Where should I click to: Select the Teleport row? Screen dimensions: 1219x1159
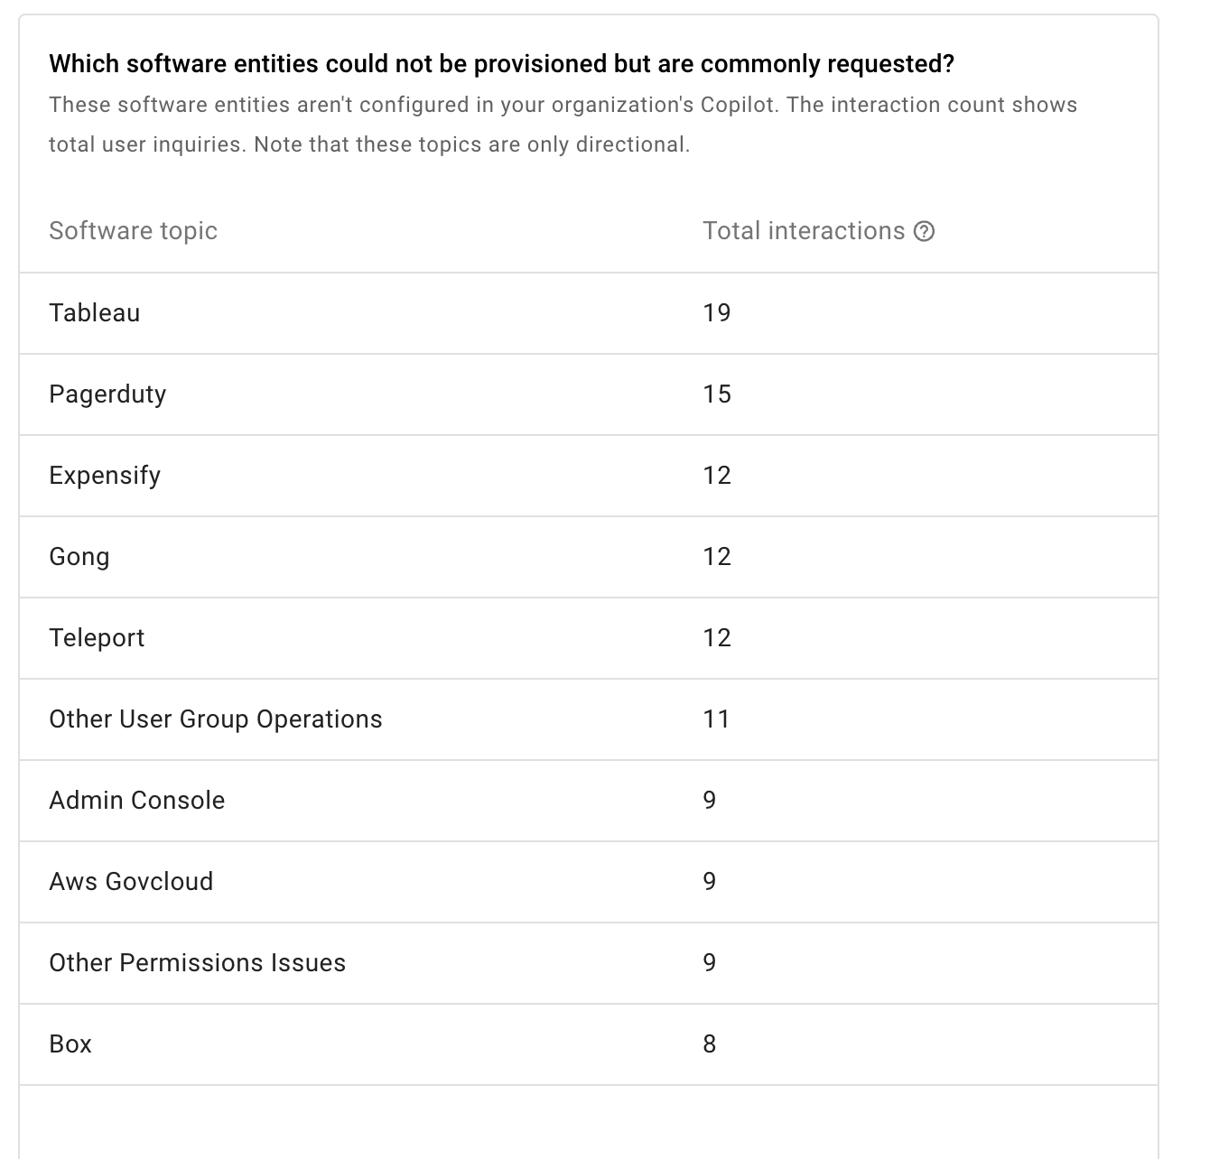pos(589,638)
